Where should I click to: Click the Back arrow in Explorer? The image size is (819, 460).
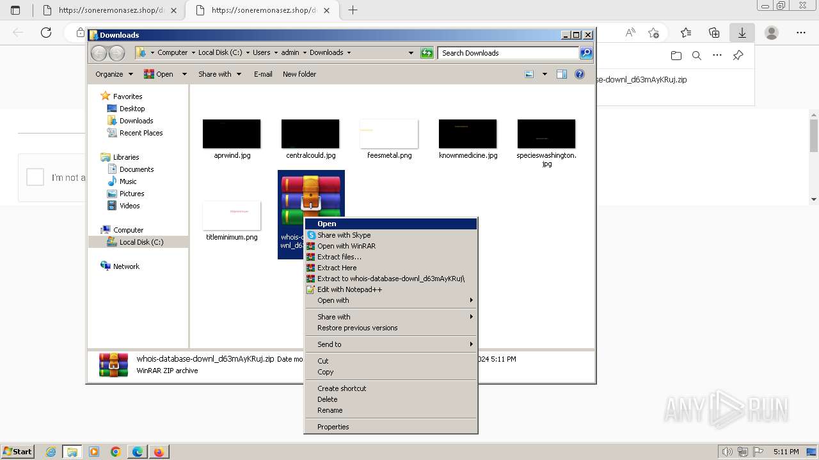pyautogui.click(x=99, y=53)
